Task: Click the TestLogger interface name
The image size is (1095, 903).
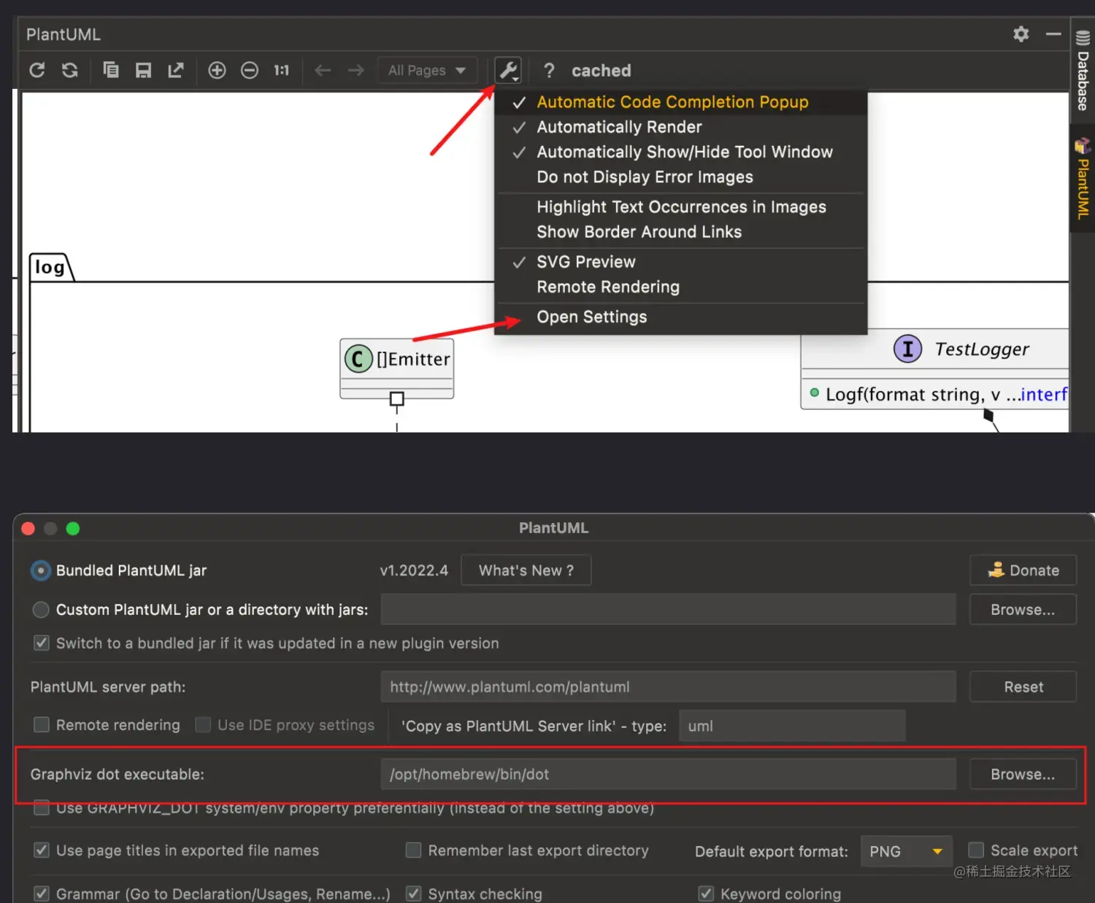Action: pyautogui.click(x=982, y=349)
